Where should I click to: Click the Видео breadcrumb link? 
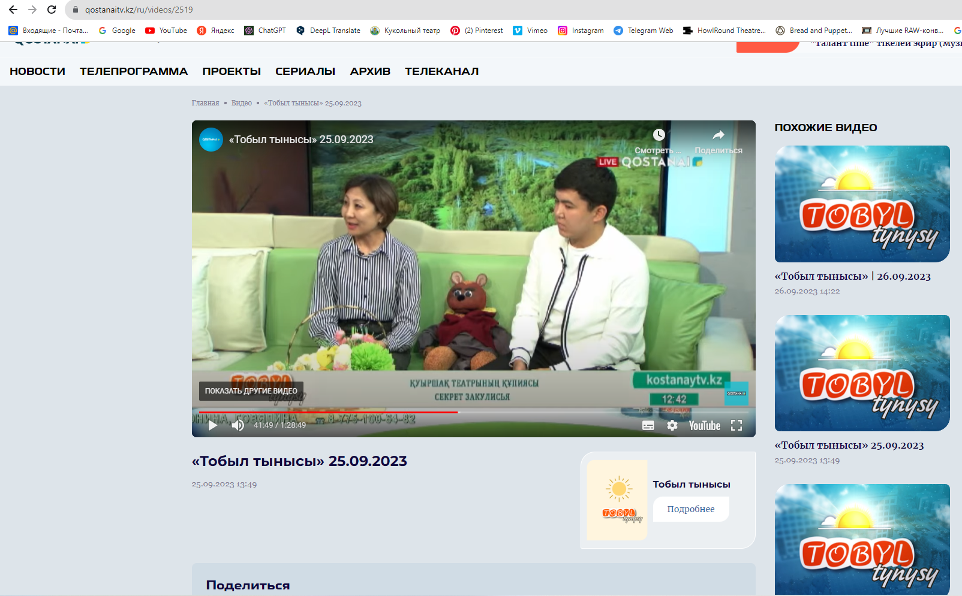[242, 103]
